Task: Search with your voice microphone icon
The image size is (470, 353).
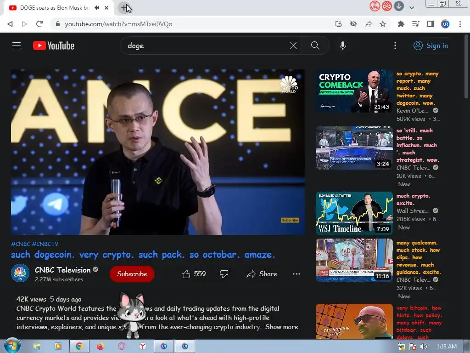Action: click(x=343, y=46)
